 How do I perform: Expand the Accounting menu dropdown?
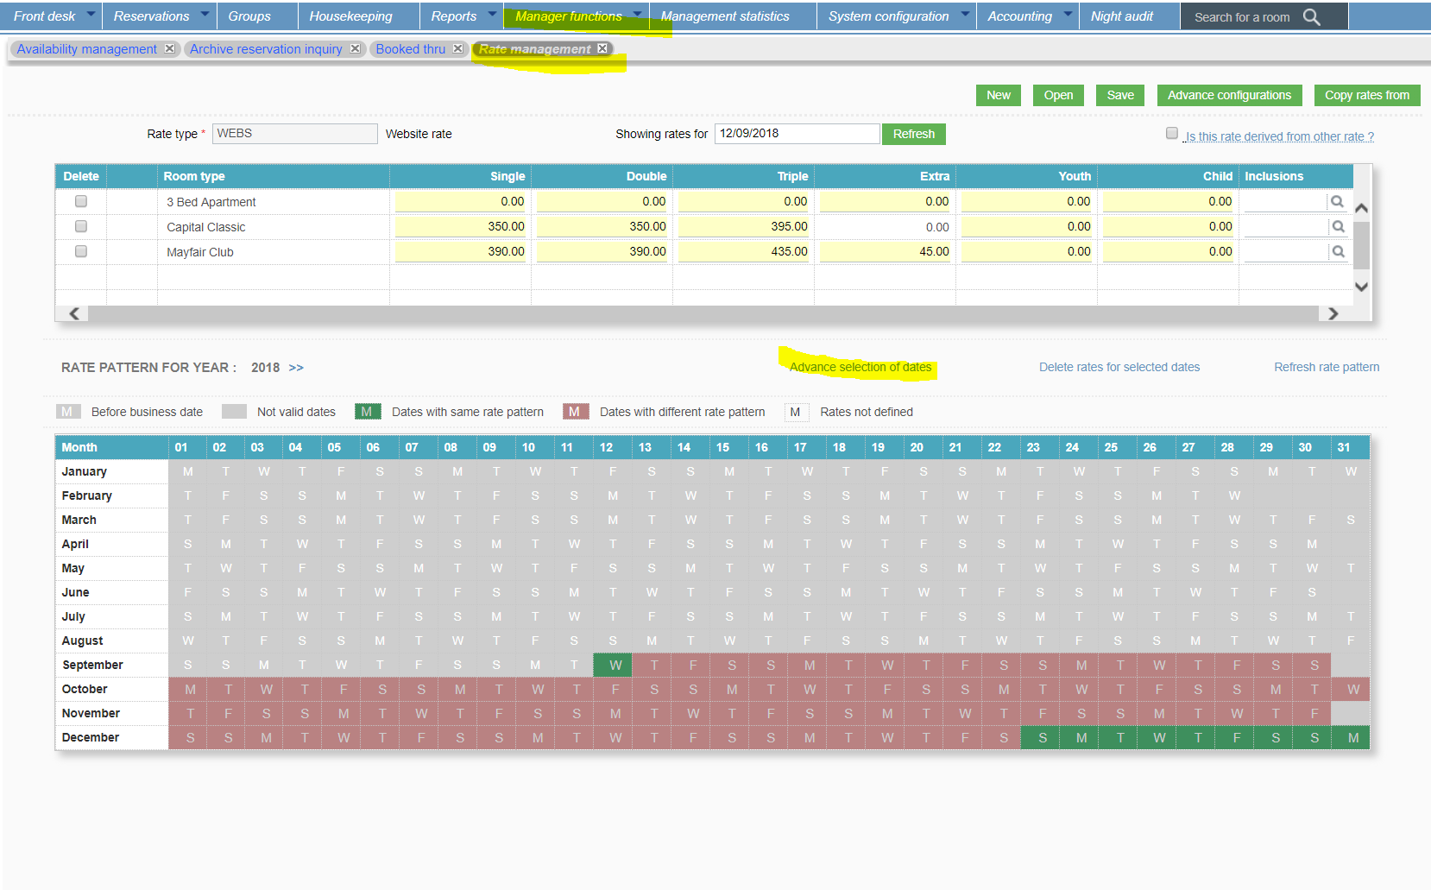[x=1068, y=14]
